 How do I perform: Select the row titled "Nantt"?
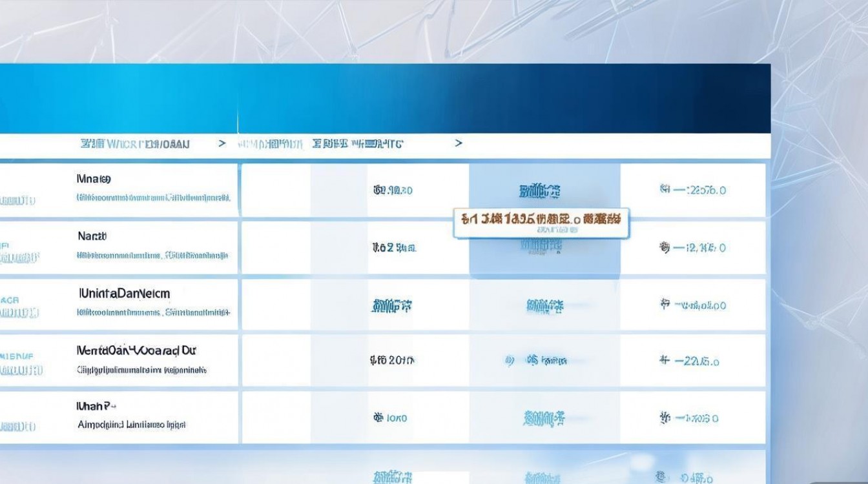pyautogui.click(x=382, y=248)
